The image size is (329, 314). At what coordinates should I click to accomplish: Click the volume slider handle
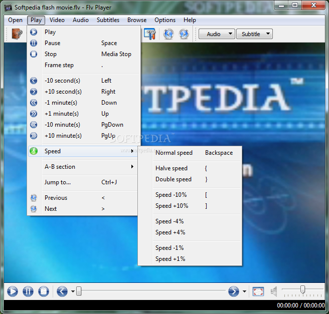(x=302, y=289)
